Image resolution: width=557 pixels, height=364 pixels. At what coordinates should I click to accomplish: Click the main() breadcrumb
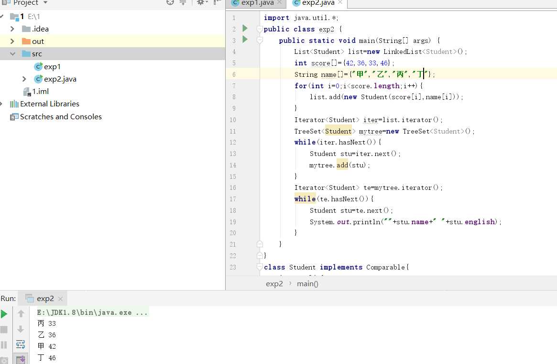click(x=307, y=283)
